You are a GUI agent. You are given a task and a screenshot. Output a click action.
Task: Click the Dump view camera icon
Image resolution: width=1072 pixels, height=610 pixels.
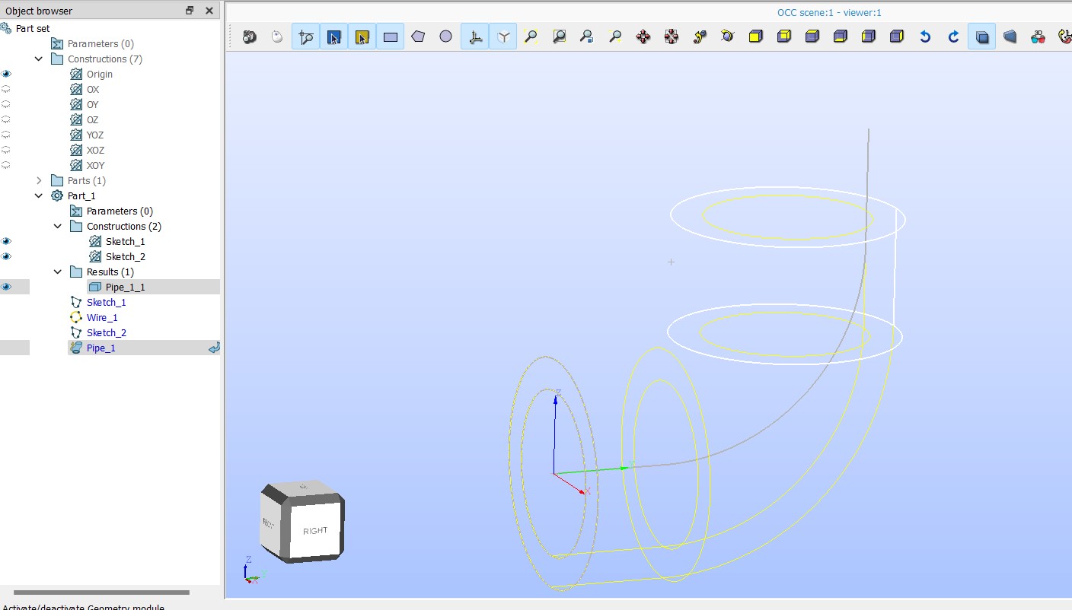pos(250,37)
